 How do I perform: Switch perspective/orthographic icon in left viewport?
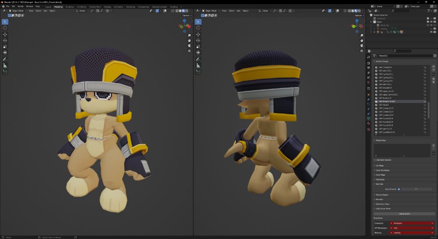point(189,51)
